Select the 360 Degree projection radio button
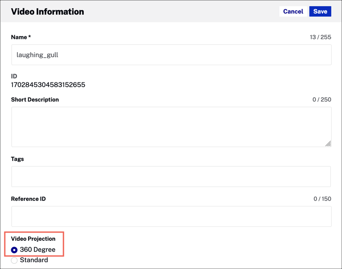The width and height of the screenshot is (342, 269). [x=14, y=250]
